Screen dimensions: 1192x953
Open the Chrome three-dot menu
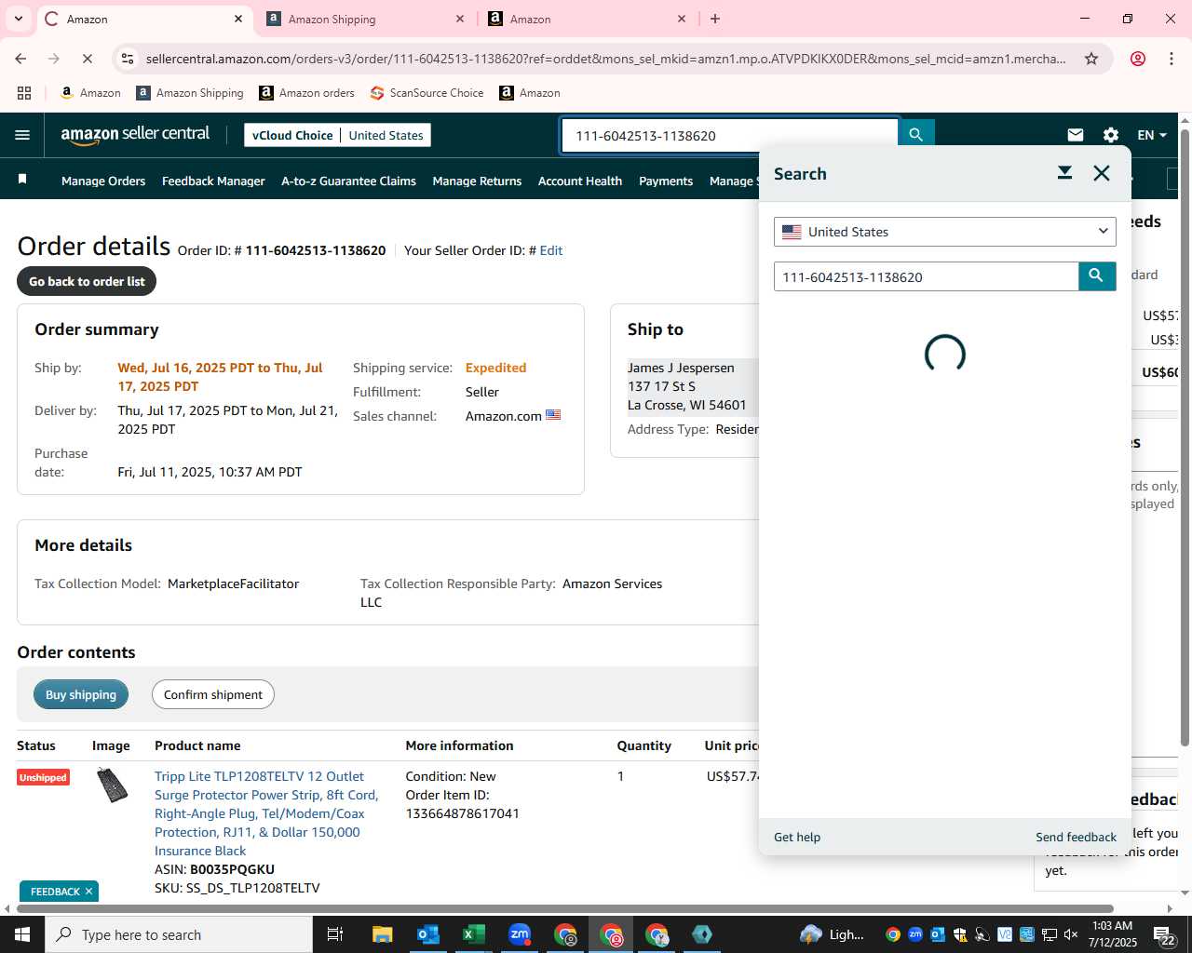click(x=1172, y=59)
